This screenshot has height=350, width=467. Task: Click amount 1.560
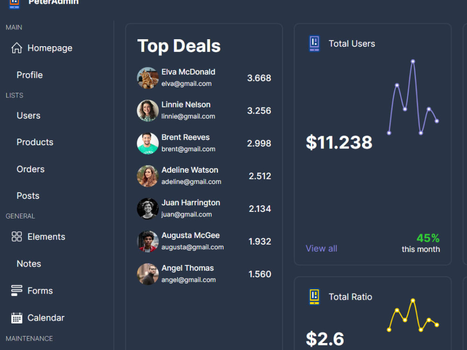260,274
